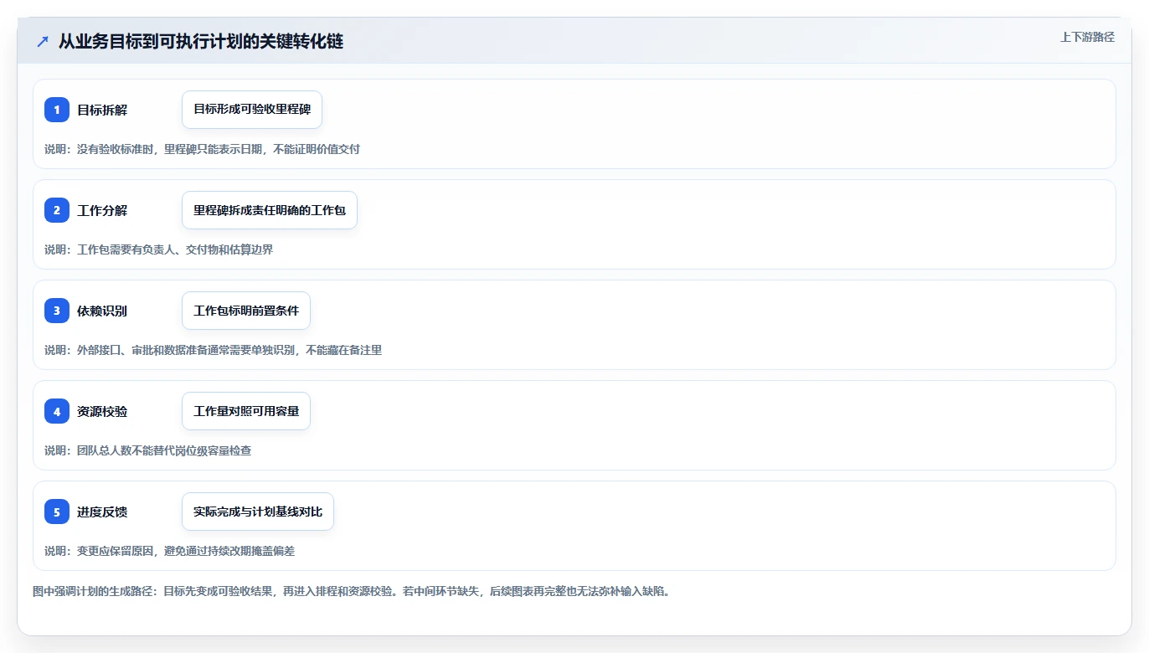Click the step 2 number badge
1149x653 pixels.
click(57, 210)
